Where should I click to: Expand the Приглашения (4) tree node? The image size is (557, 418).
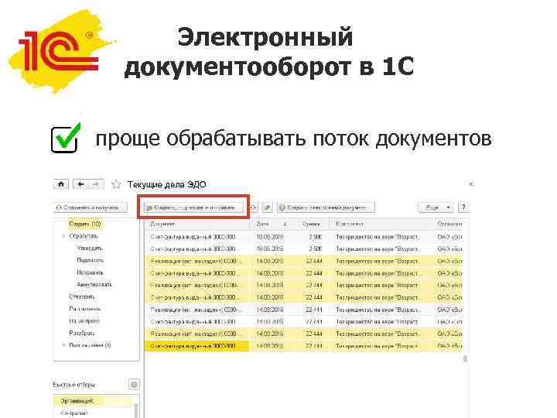64,345
